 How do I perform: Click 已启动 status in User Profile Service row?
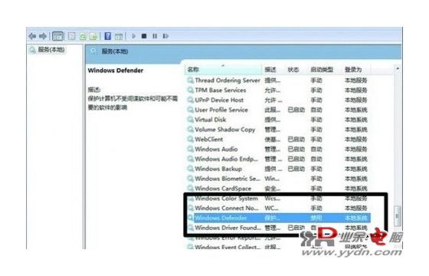296,110
